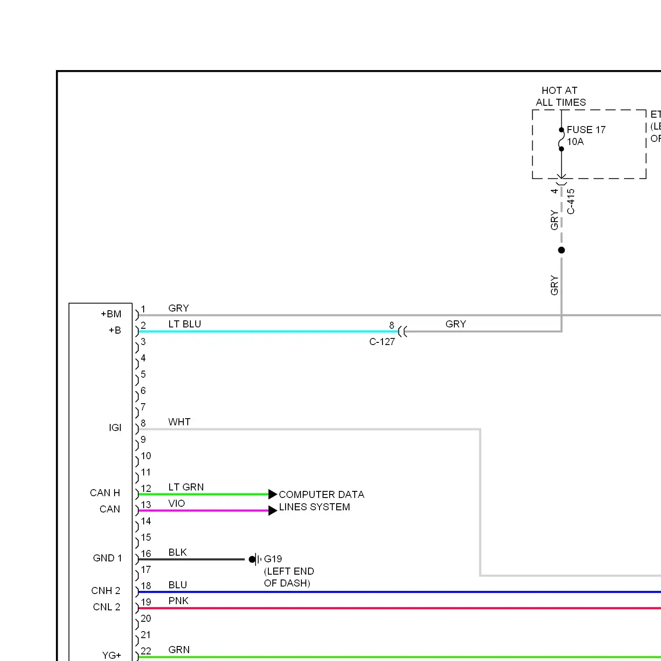This screenshot has width=661, height=661.
Task: Click the IGI terminal label
Action: [115, 427]
